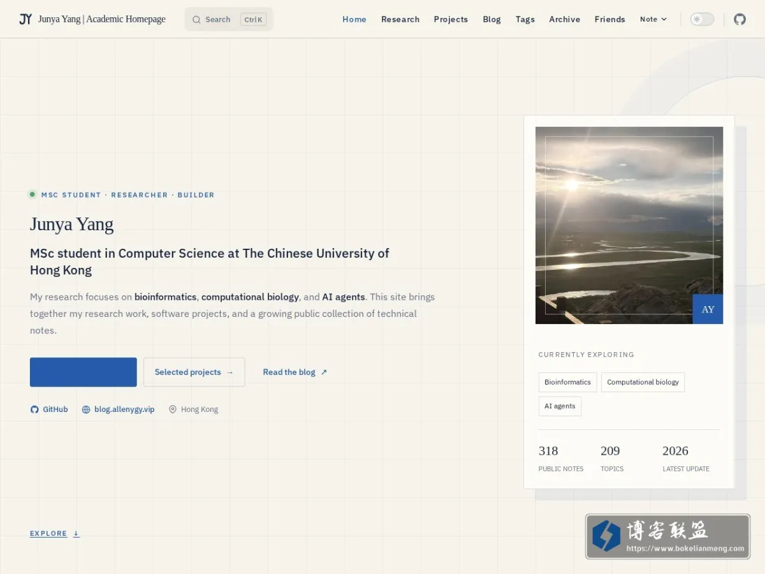
Task: Click the MSC STUDENT · RESEARCHER · BUILDER label
Action: (x=127, y=195)
